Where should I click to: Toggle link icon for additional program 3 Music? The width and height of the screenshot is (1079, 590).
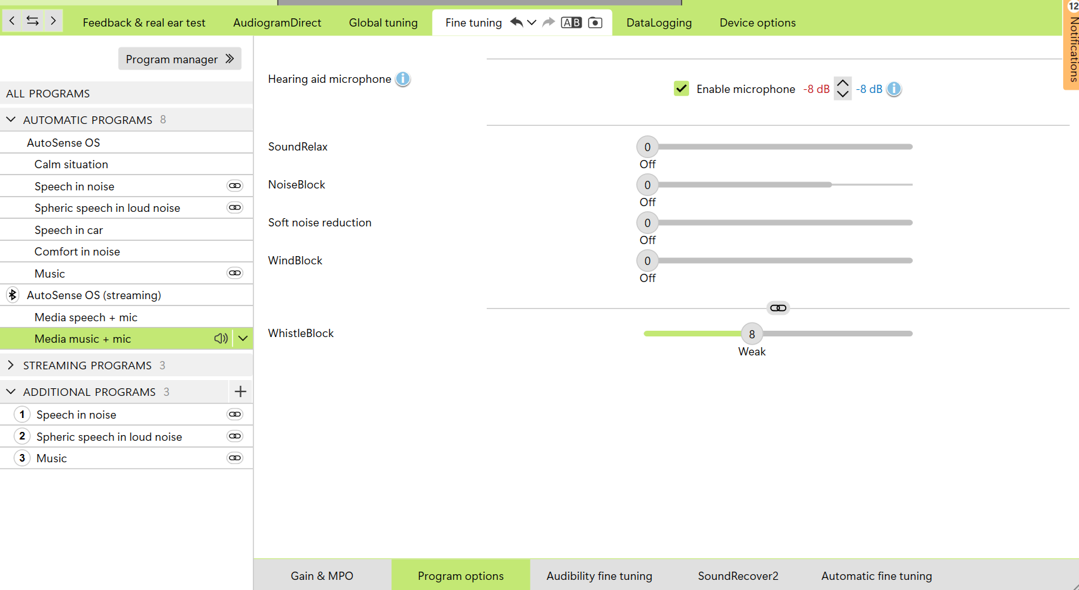click(x=235, y=458)
